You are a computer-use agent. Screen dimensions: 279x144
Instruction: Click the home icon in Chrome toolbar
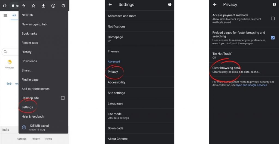point(5,5)
